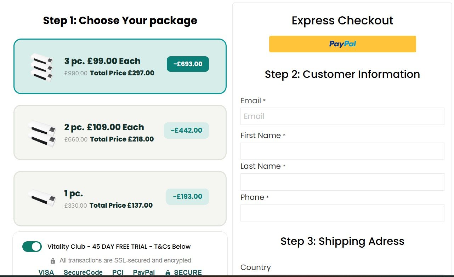This screenshot has width=454, height=277.
Task: Choose the 2 pc. £109.00 Each package
Action: [120, 133]
